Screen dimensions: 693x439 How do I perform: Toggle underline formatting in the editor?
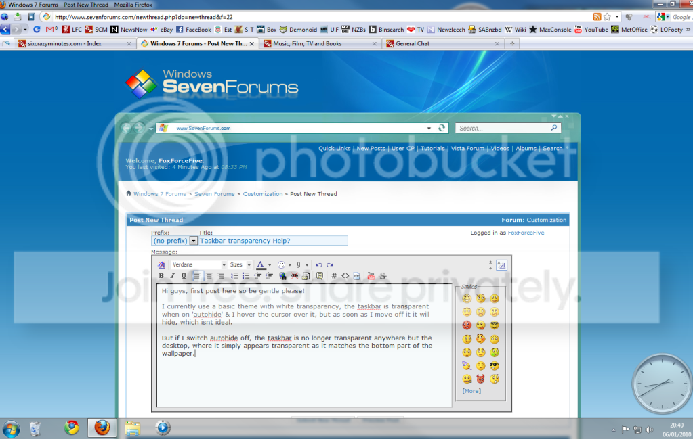[x=184, y=276]
